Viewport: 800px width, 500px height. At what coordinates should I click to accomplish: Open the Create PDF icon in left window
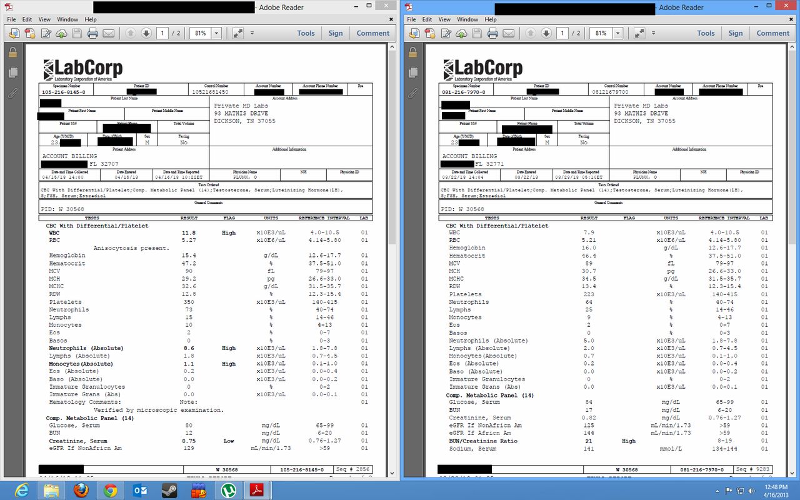pyautogui.click(x=29, y=33)
